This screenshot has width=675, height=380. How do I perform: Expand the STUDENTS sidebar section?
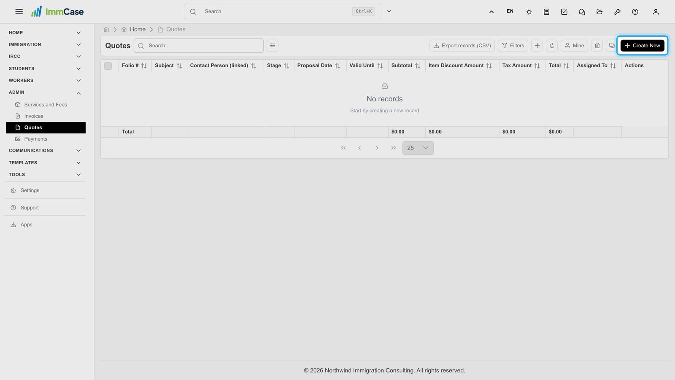click(x=45, y=68)
